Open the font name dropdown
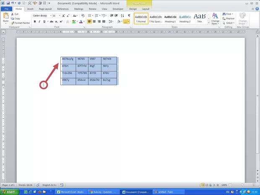 49,16
